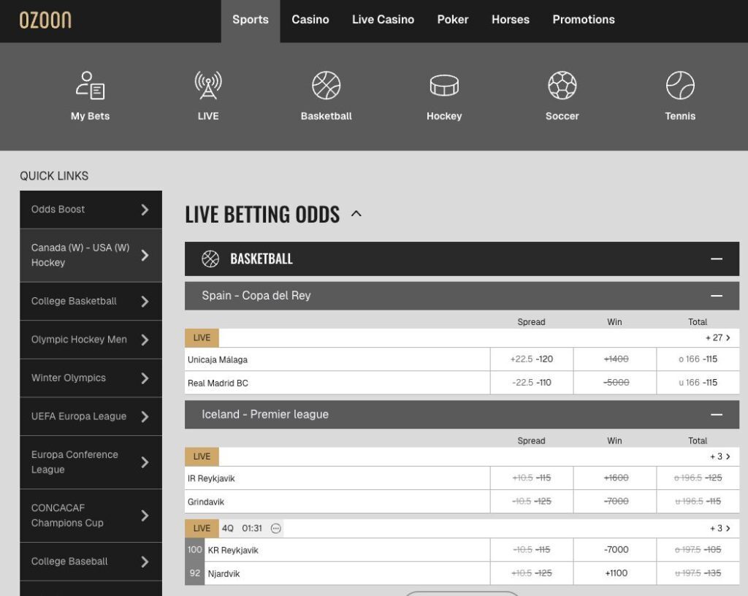748x596 pixels.
Task: Open the Hockey sport section via its icon
Action: (x=443, y=85)
